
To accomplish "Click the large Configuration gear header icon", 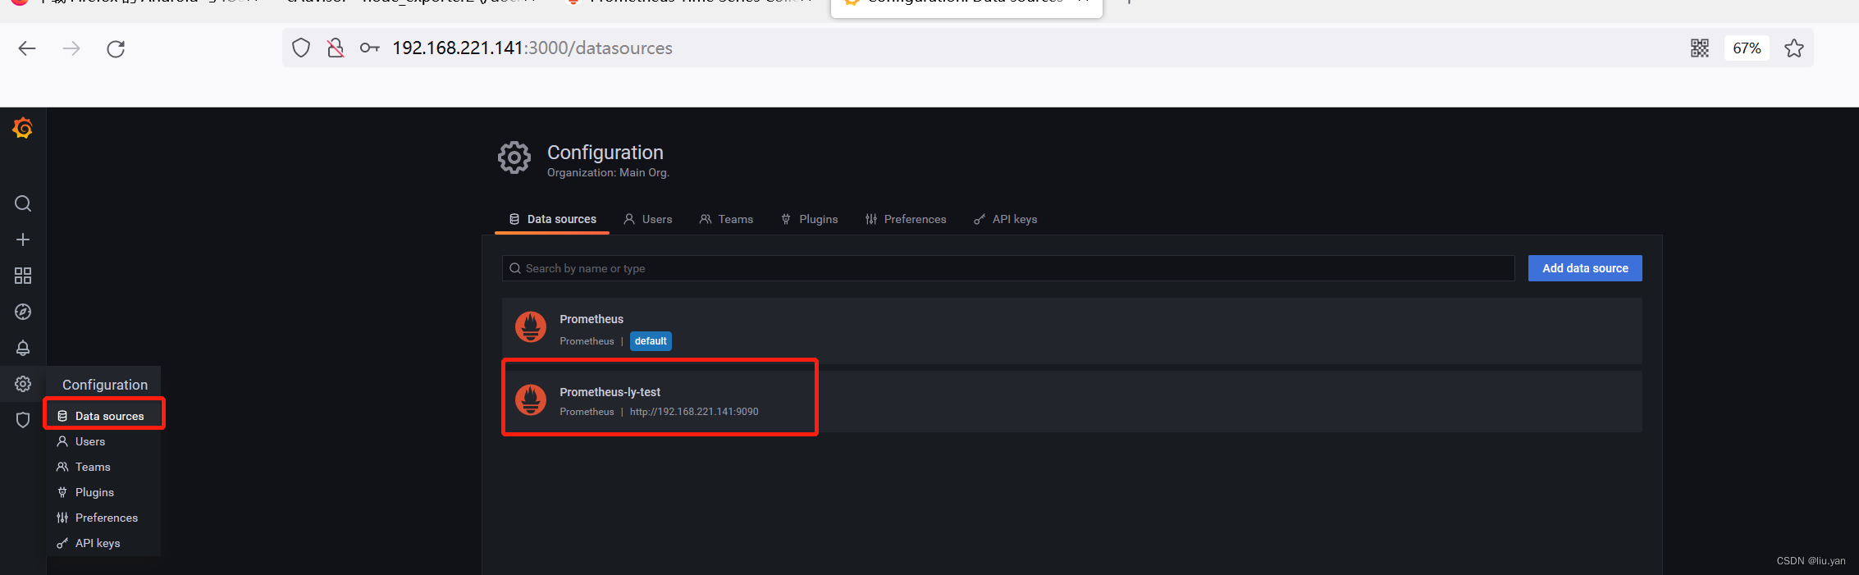I will [x=514, y=157].
